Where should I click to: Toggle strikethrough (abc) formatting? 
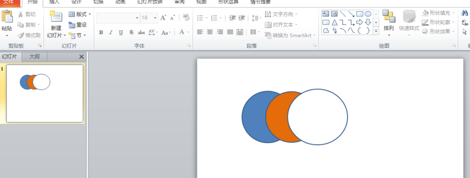(141, 32)
